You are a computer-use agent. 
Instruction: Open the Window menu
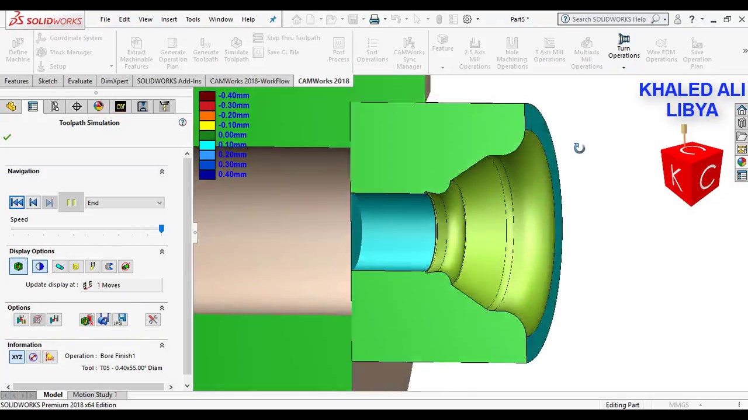(221, 19)
